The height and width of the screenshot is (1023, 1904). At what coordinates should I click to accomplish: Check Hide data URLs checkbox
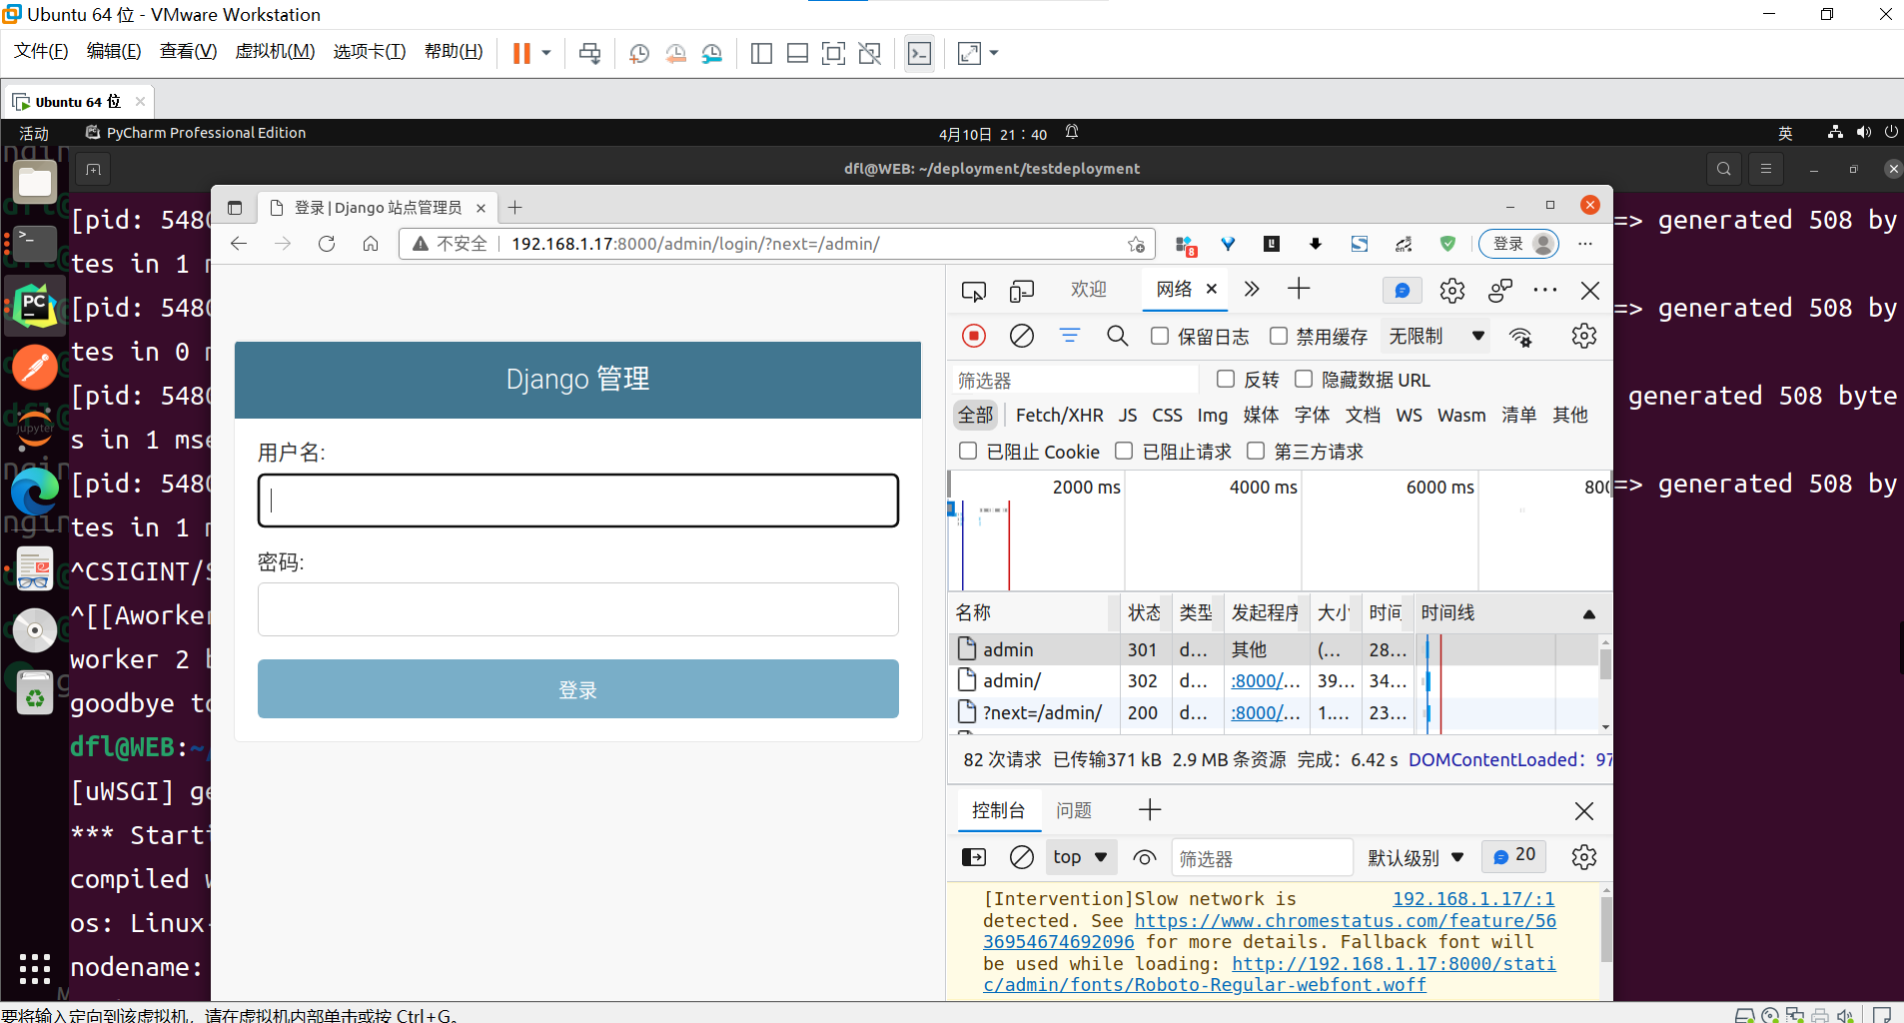coord(1304,379)
